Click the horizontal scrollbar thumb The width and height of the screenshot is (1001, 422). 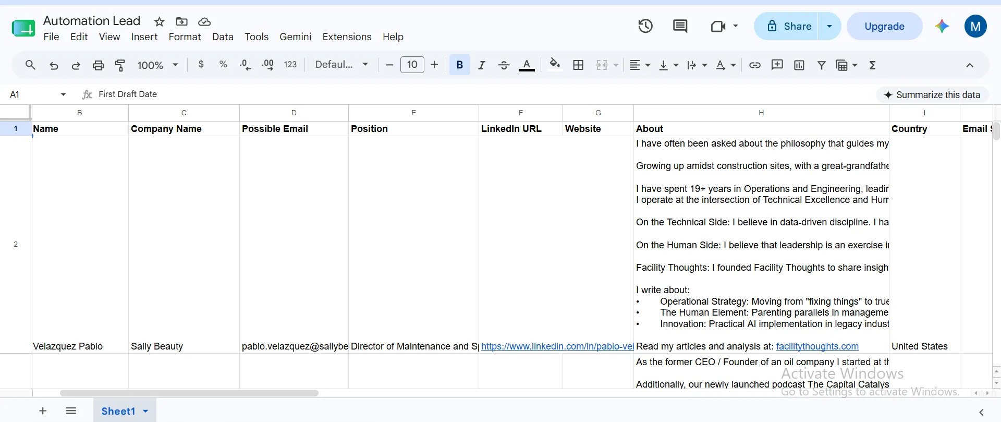[189, 393]
